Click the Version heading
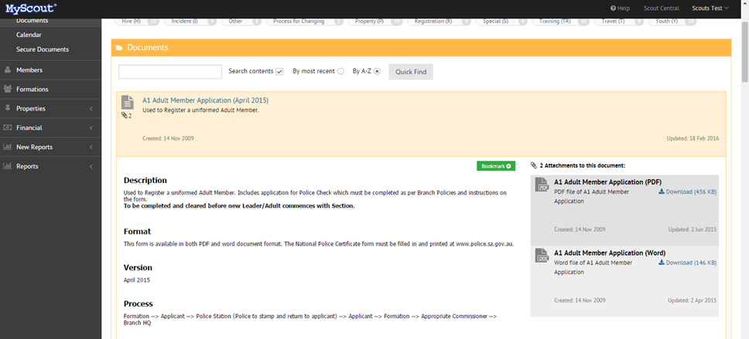This screenshot has width=749, height=339. click(138, 267)
